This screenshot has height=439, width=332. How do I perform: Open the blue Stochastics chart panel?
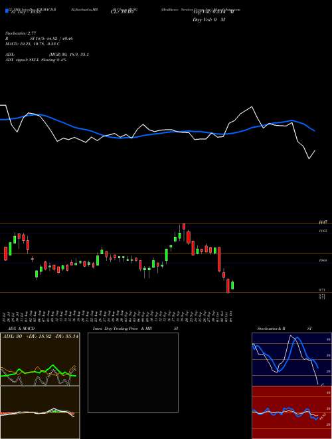tap(291, 359)
